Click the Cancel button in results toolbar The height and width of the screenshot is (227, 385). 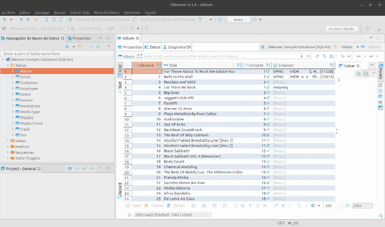pyautogui.click(x=154, y=206)
